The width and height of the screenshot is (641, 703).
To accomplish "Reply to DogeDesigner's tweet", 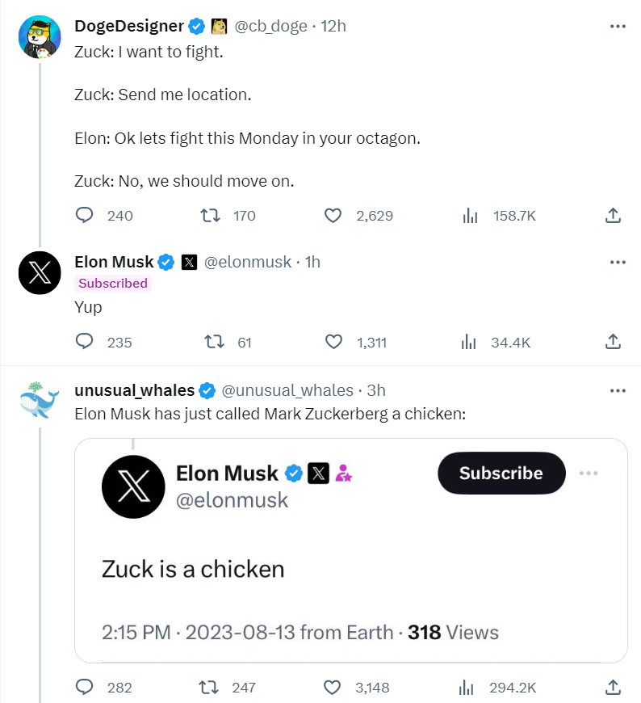I will (x=86, y=216).
